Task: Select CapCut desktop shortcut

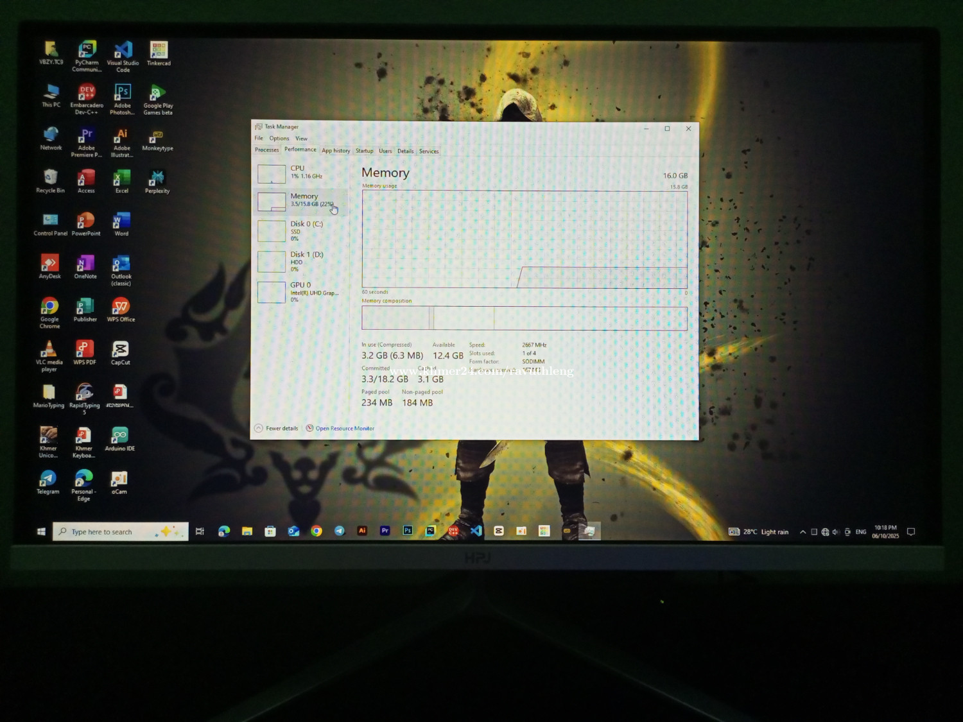Action: pos(120,354)
